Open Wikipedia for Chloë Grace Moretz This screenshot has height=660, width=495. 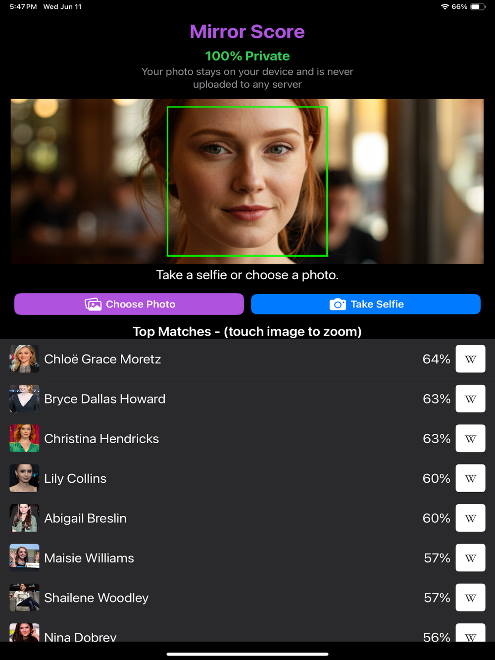[470, 359]
